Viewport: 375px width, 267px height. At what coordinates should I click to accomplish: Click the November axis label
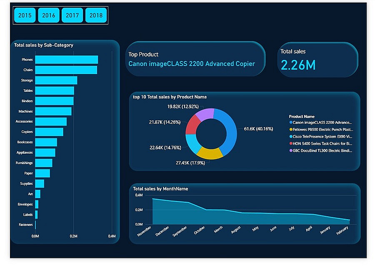click(x=144, y=231)
